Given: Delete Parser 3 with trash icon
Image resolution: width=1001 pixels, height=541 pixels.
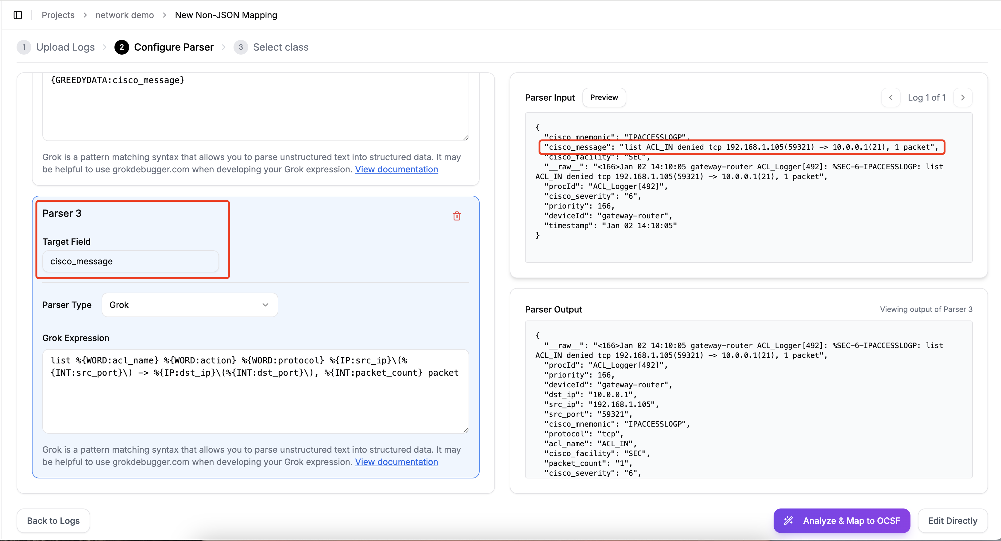Looking at the screenshot, I should 457,216.
